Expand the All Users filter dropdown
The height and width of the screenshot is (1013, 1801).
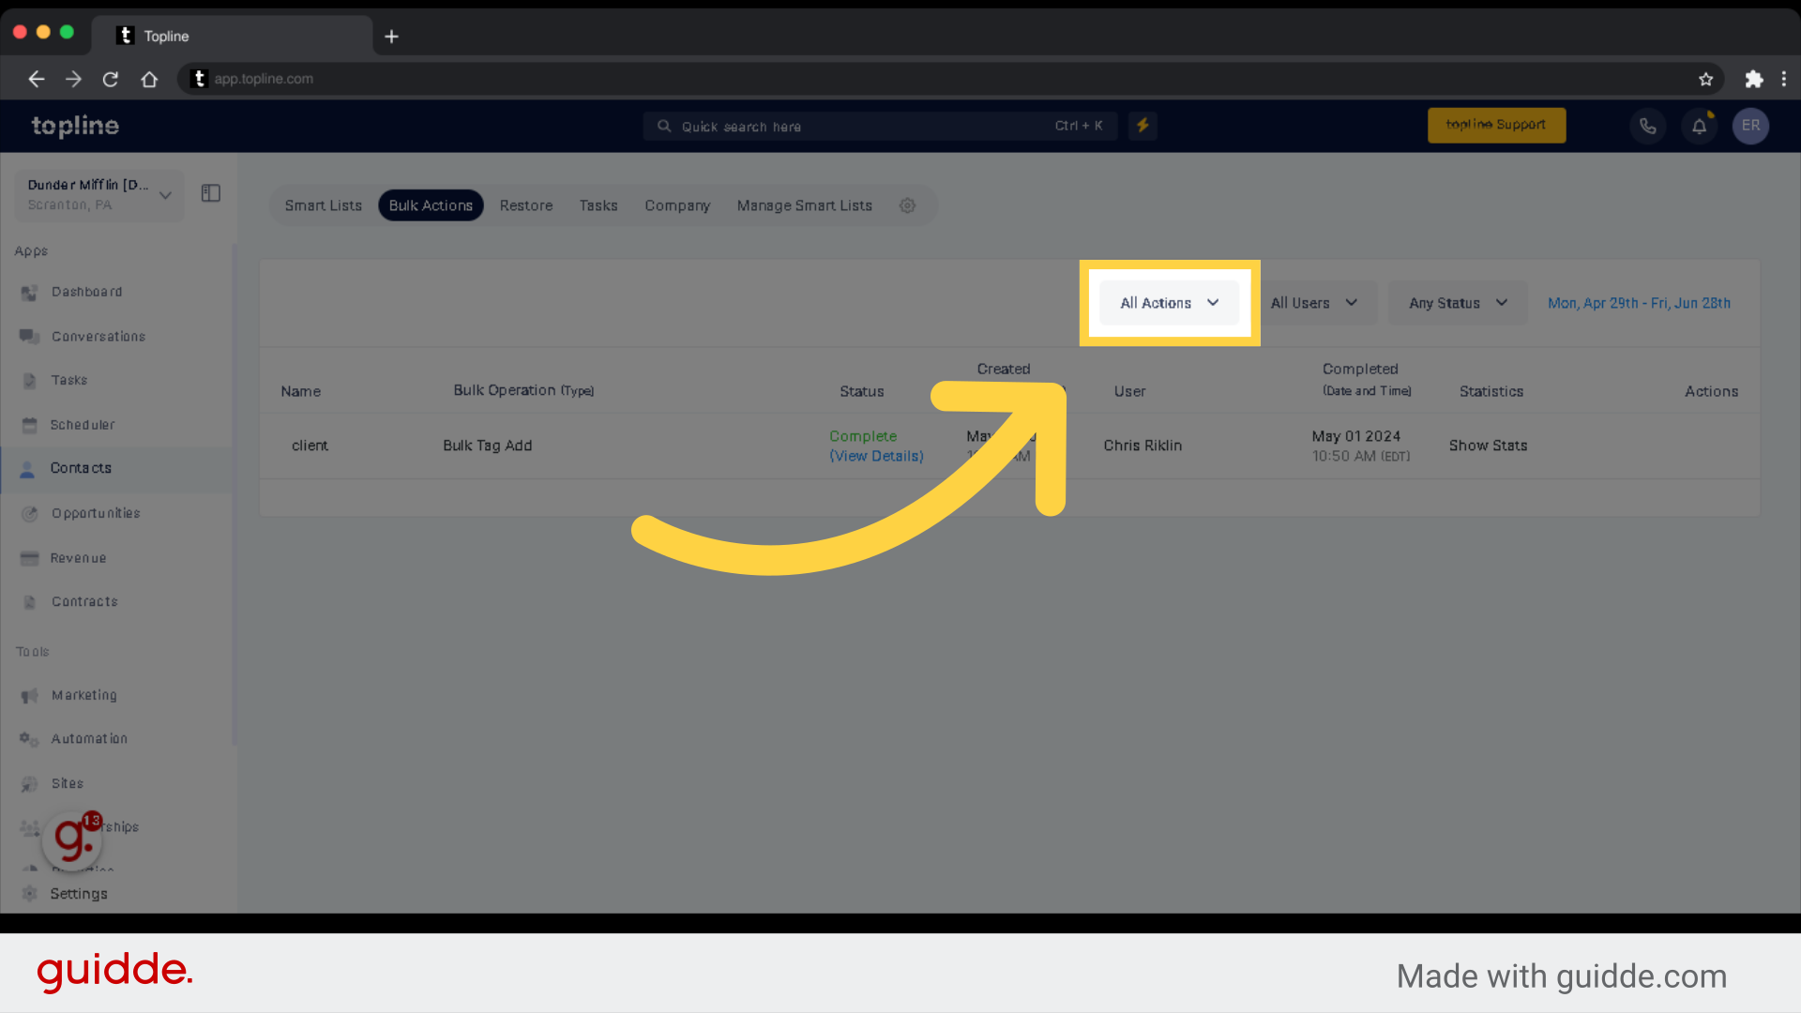tap(1315, 302)
